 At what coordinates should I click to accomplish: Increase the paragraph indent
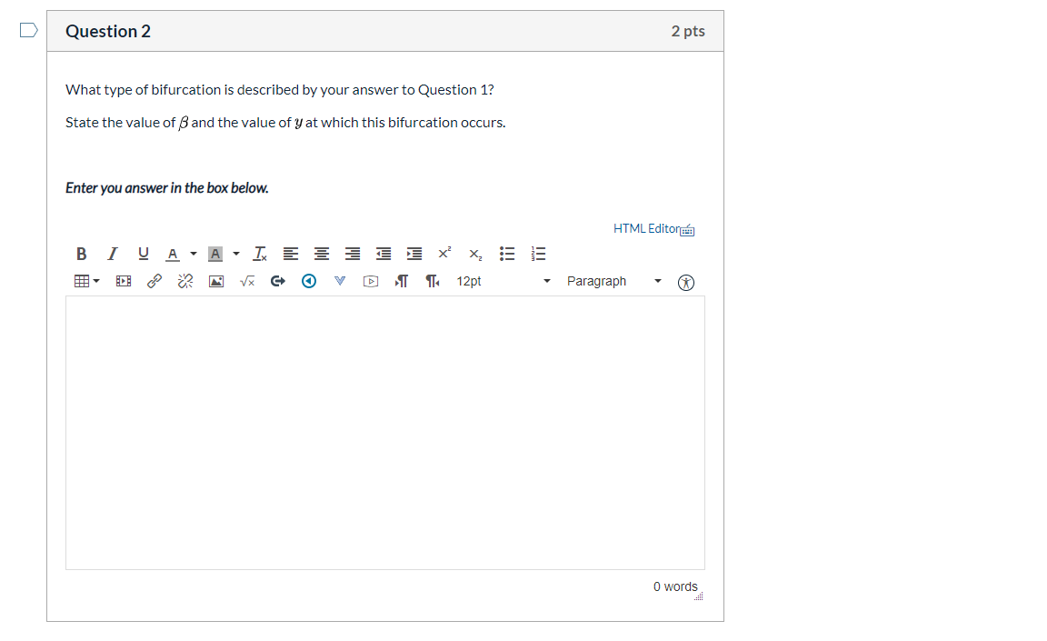tap(414, 254)
